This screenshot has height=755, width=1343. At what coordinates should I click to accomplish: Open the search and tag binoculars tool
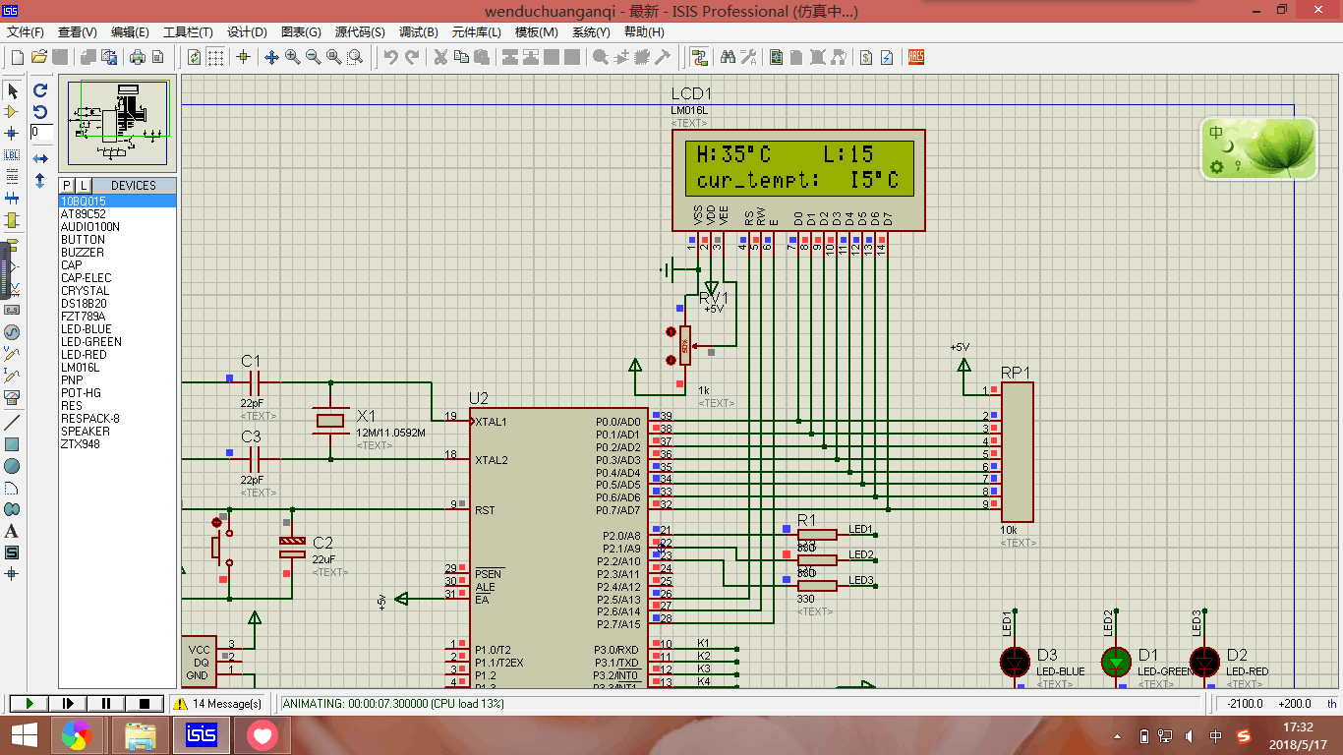[728, 57]
